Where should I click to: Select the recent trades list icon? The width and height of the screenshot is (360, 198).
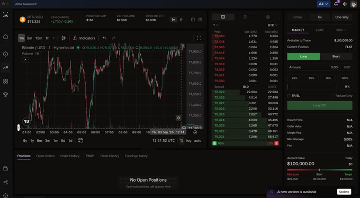click(245, 17)
